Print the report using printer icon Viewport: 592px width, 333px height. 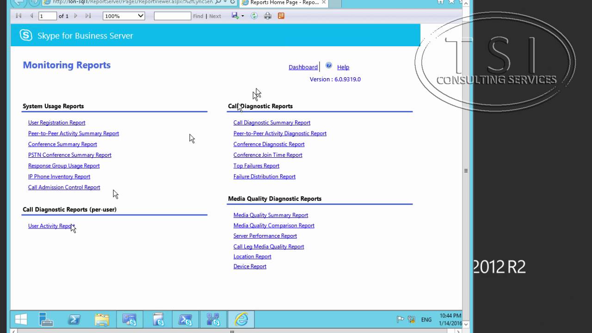[267, 16]
